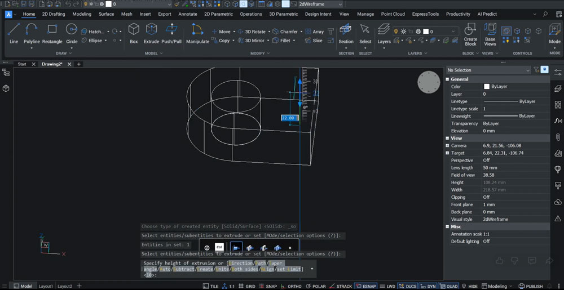
Task: Open Base Views
Action: coord(490,35)
